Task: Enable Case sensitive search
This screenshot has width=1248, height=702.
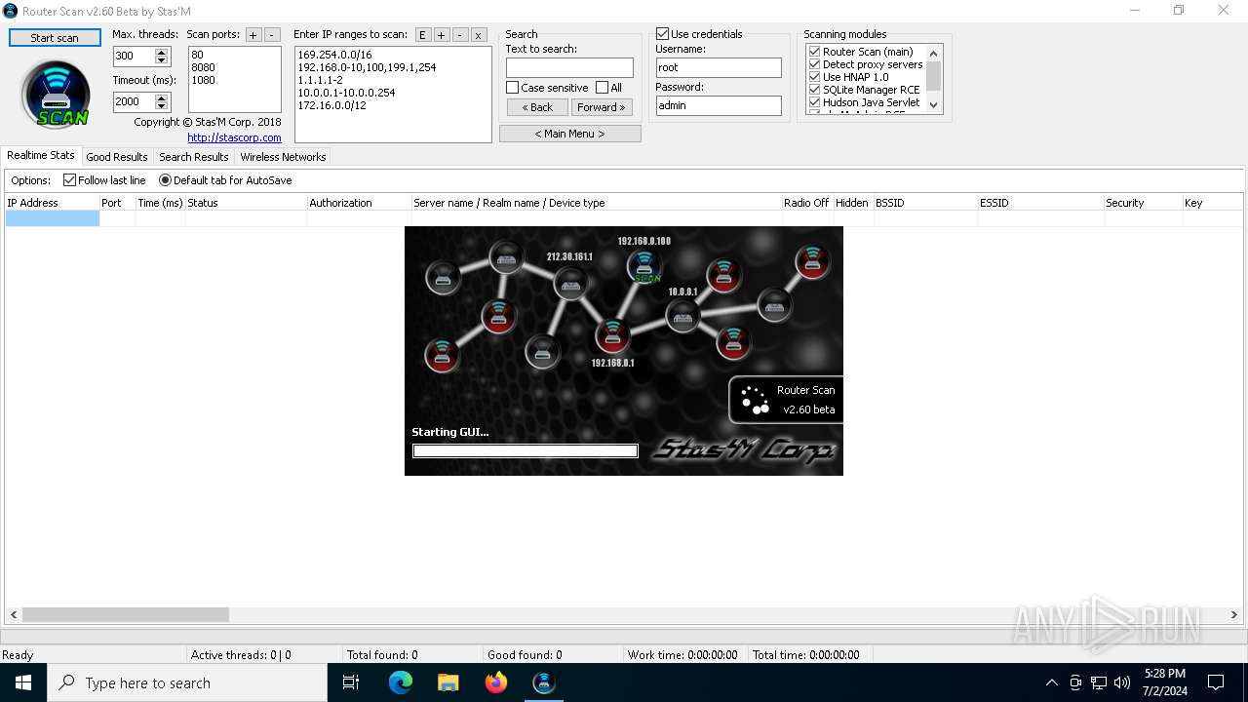Action: [512, 88]
